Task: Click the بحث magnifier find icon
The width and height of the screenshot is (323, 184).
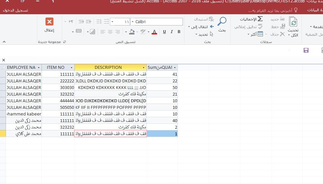Action: click(x=222, y=21)
